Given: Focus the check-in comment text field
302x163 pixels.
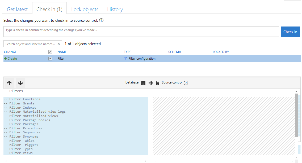Looking at the screenshot, I should coord(141,32).
